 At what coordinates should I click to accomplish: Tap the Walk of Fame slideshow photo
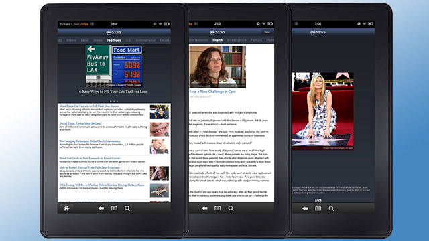tap(322, 111)
